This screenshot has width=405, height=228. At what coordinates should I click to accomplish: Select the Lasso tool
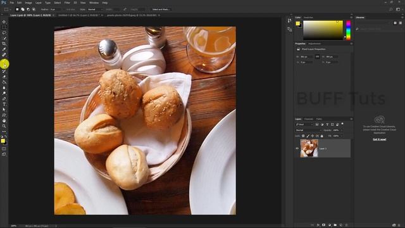coord(4,33)
